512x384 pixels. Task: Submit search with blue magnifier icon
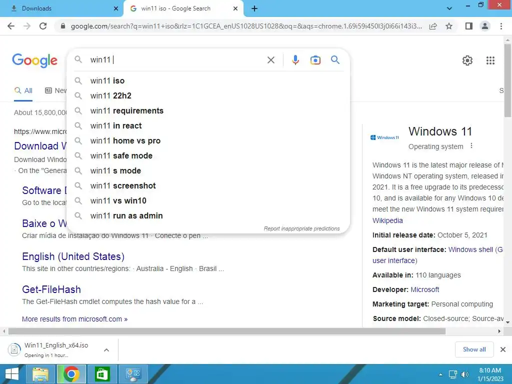[335, 60]
